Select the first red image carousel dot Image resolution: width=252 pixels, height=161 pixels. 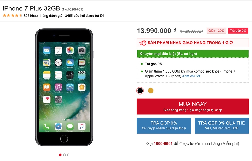coord(60,155)
